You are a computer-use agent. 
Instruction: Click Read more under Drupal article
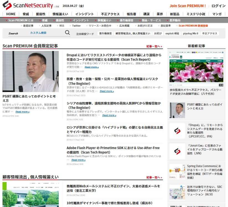tap(92, 67)
